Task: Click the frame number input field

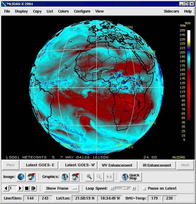Action: (13, 188)
